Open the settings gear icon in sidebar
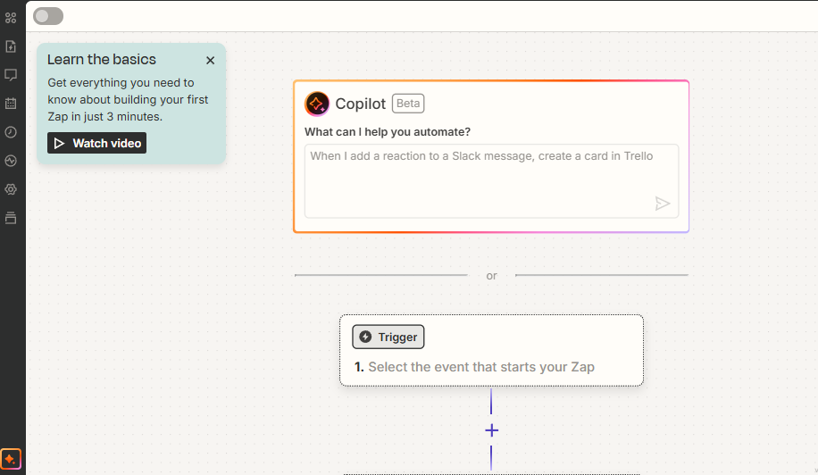This screenshot has width=818, height=475. coord(11,189)
